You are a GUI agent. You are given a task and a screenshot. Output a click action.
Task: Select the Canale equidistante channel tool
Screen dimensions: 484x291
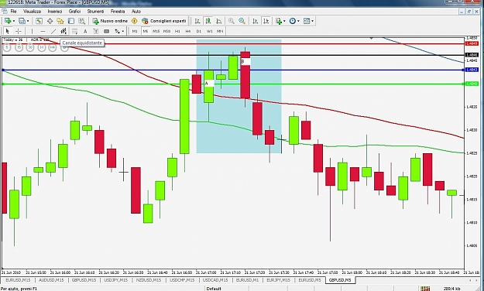(x=64, y=31)
